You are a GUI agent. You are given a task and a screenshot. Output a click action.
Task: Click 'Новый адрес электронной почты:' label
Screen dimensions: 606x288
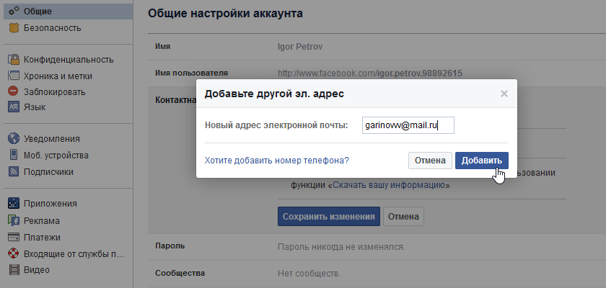pyautogui.click(x=276, y=126)
